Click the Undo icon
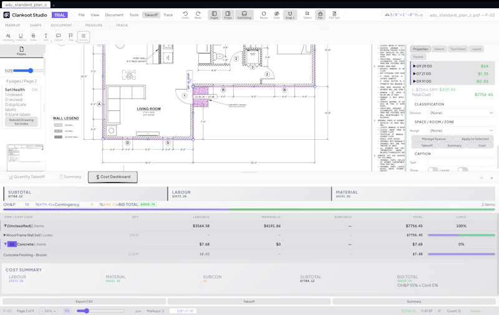 click(x=185, y=14)
